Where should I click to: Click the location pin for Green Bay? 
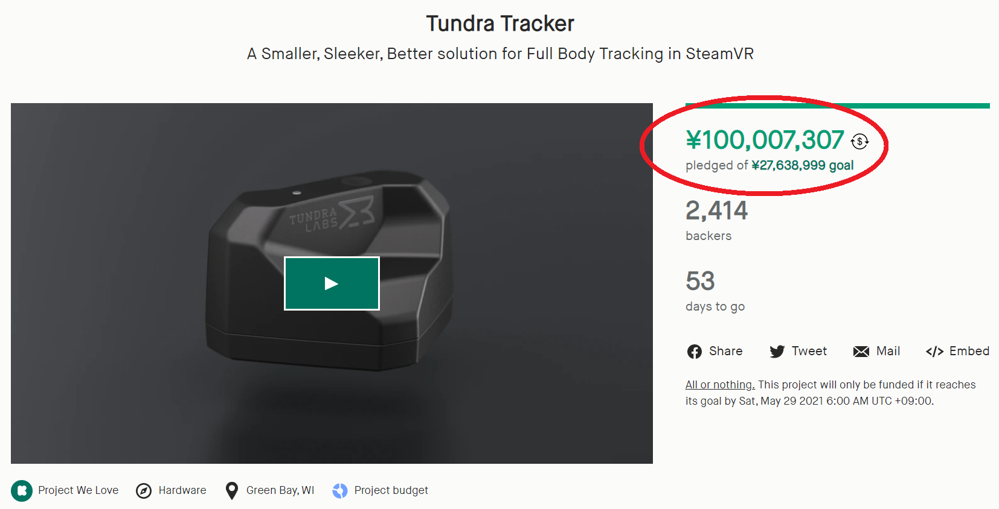pos(231,490)
